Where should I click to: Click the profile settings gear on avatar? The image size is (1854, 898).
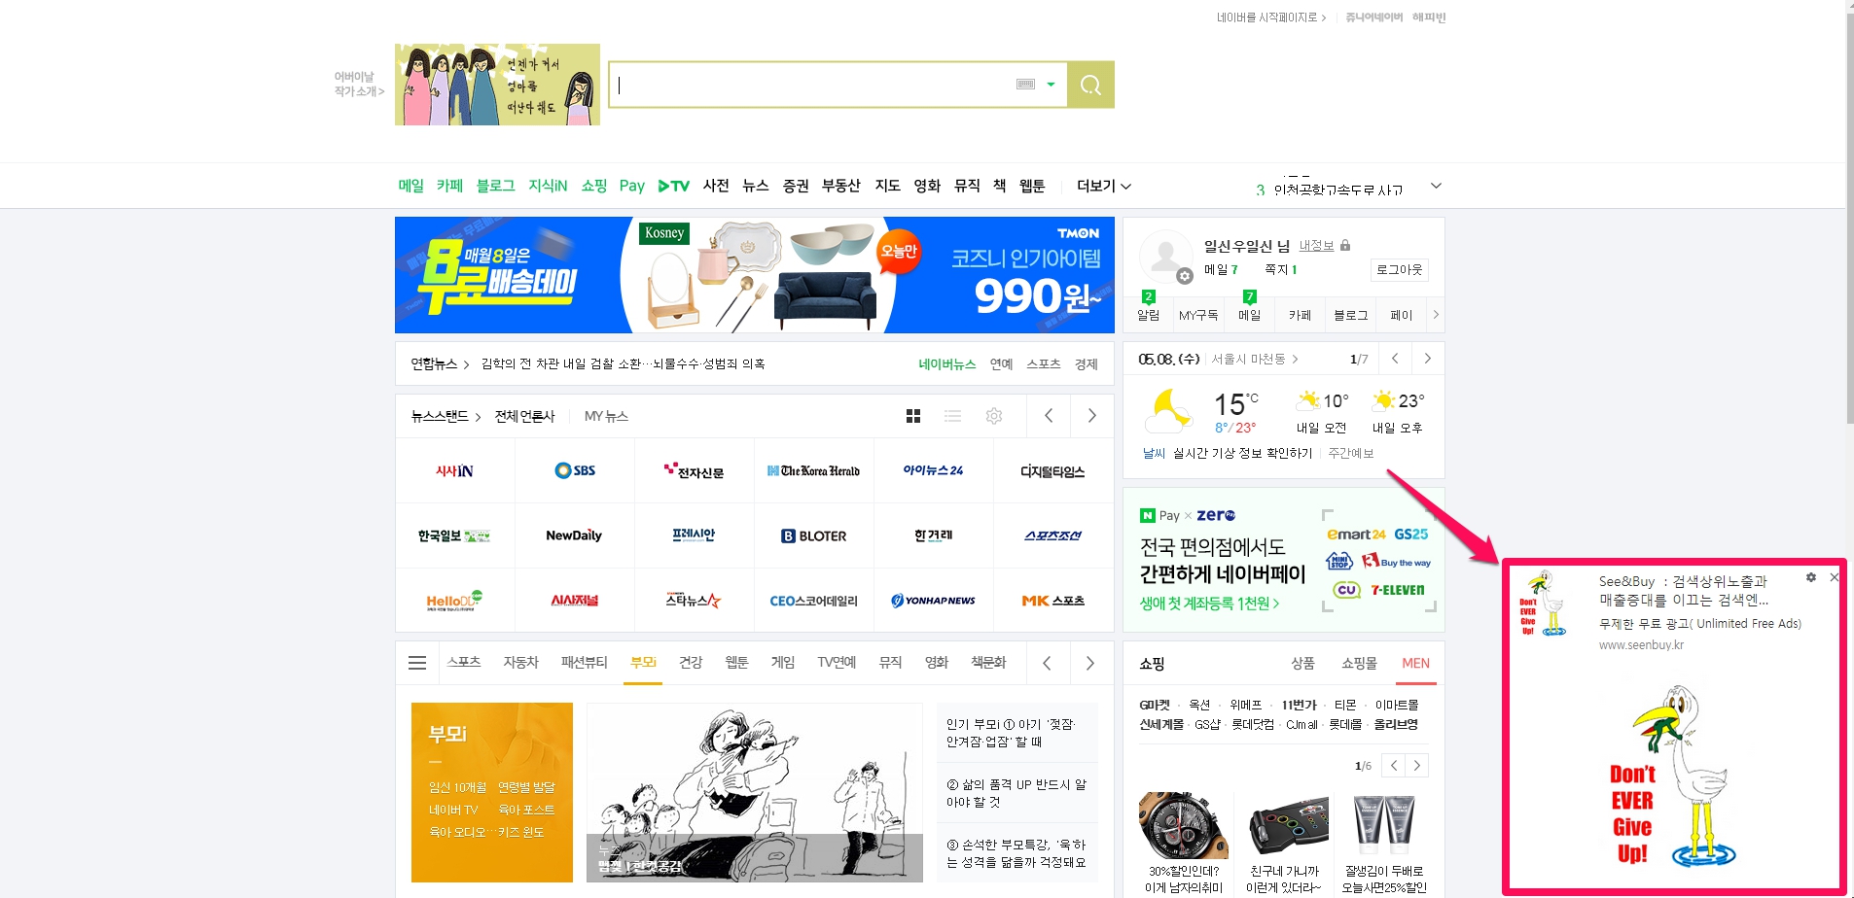(x=1184, y=276)
